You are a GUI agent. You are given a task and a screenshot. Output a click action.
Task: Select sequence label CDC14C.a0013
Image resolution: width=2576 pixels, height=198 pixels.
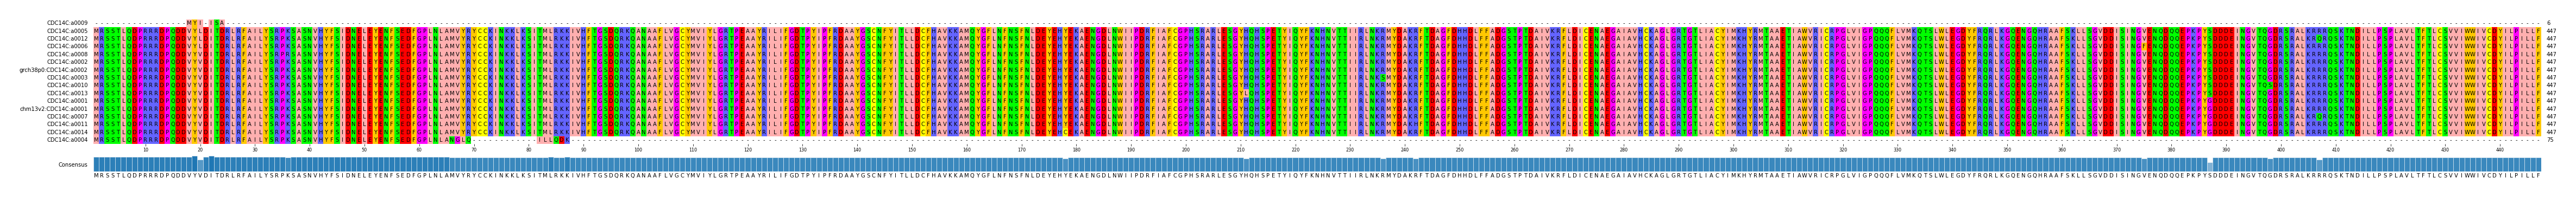[x=67, y=94]
